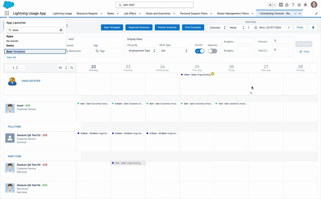Click Skedulo QA Test 03 avatar
The image size is (321, 199).
(10, 168)
